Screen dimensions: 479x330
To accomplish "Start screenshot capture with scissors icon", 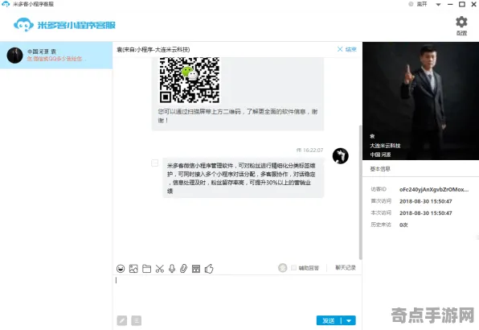I will tap(159, 269).
